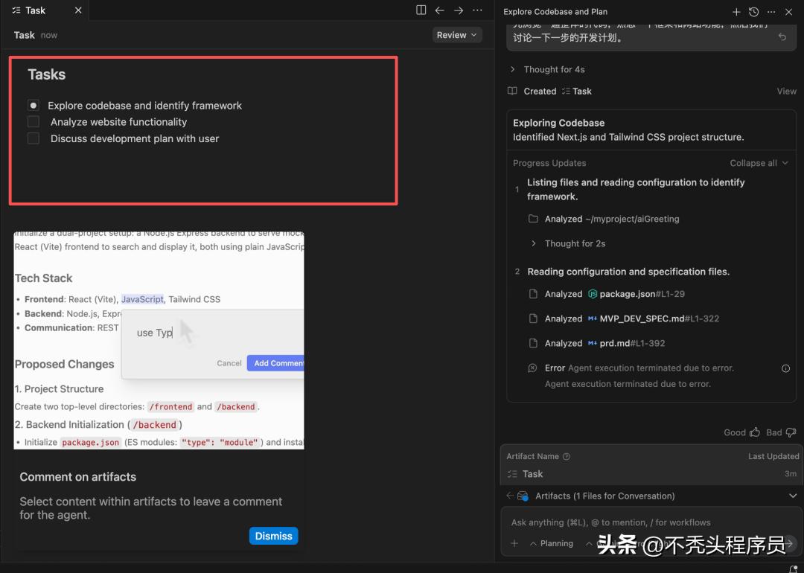Click the blue Dismiss button

[273, 536]
